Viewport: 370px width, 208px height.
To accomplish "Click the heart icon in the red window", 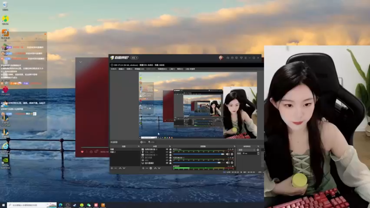I will pos(82,152).
